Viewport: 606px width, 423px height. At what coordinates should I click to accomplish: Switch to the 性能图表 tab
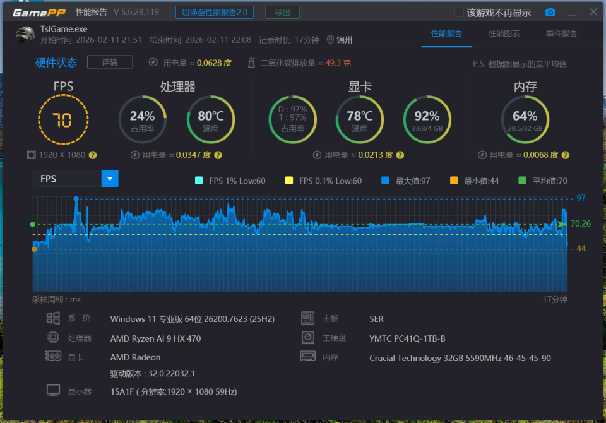click(504, 33)
